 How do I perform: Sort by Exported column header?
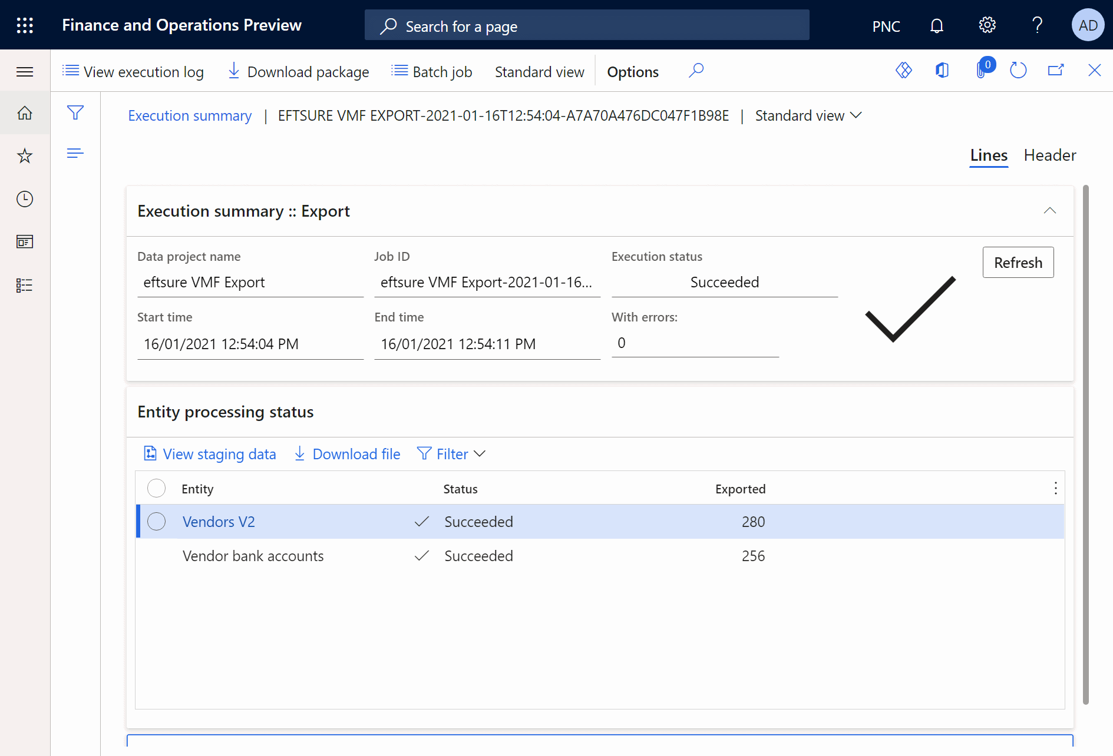pyautogui.click(x=740, y=489)
